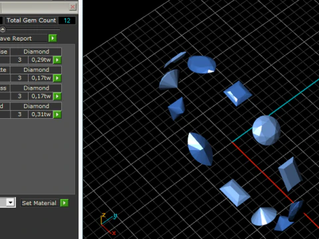Click the Diamond header above 0,31tw
Image resolution: width=319 pixels, height=239 pixels.
tap(36, 106)
